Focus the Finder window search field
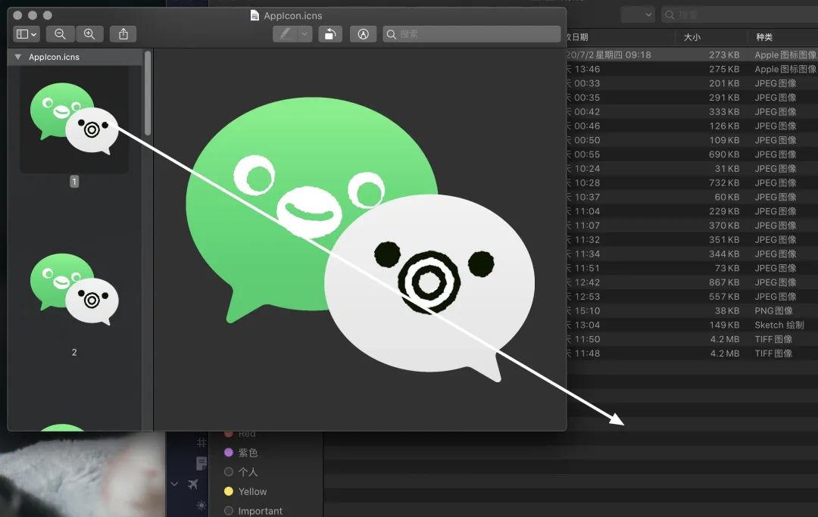 tap(740, 14)
